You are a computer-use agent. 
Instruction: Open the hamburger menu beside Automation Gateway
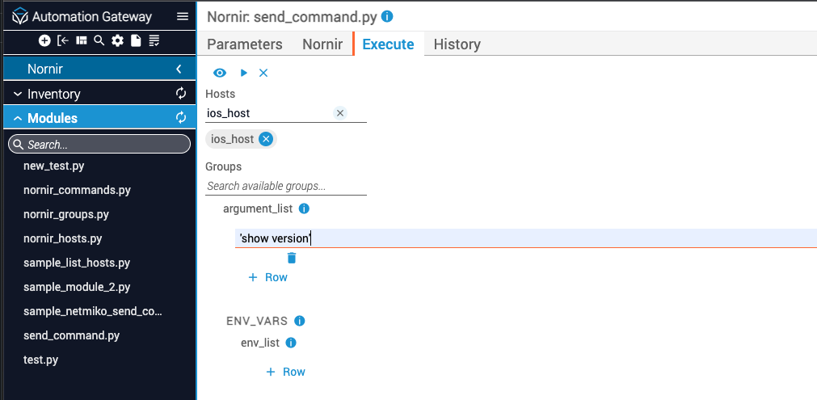[x=183, y=16]
